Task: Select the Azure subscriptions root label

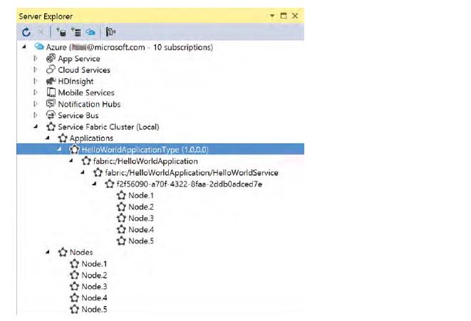Action: tap(130, 47)
